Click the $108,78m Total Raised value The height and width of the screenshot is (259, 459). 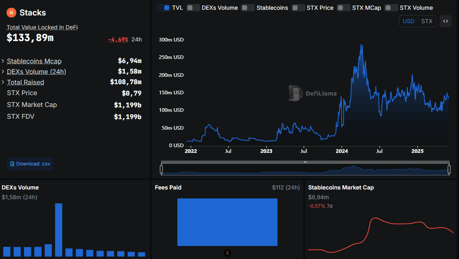(126, 82)
